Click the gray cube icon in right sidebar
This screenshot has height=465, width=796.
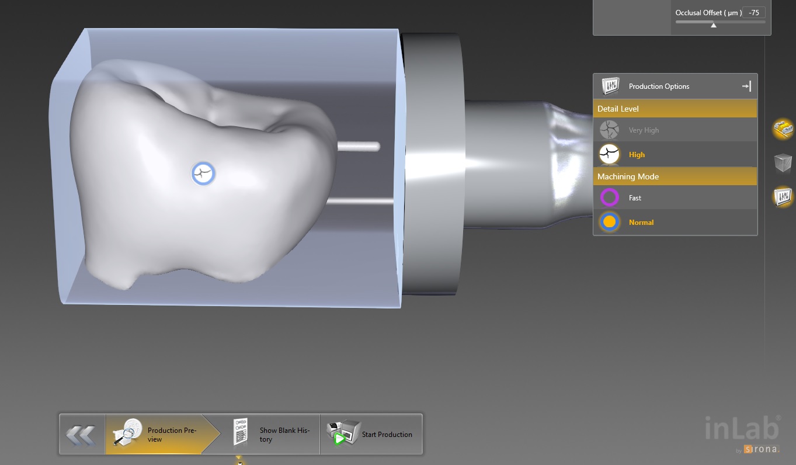pyautogui.click(x=783, y=163)
